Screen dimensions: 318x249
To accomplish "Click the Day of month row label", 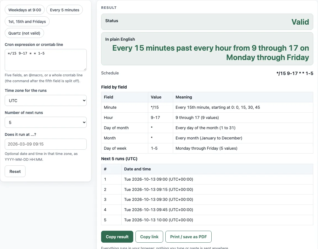I will click(x=116, y=128).
